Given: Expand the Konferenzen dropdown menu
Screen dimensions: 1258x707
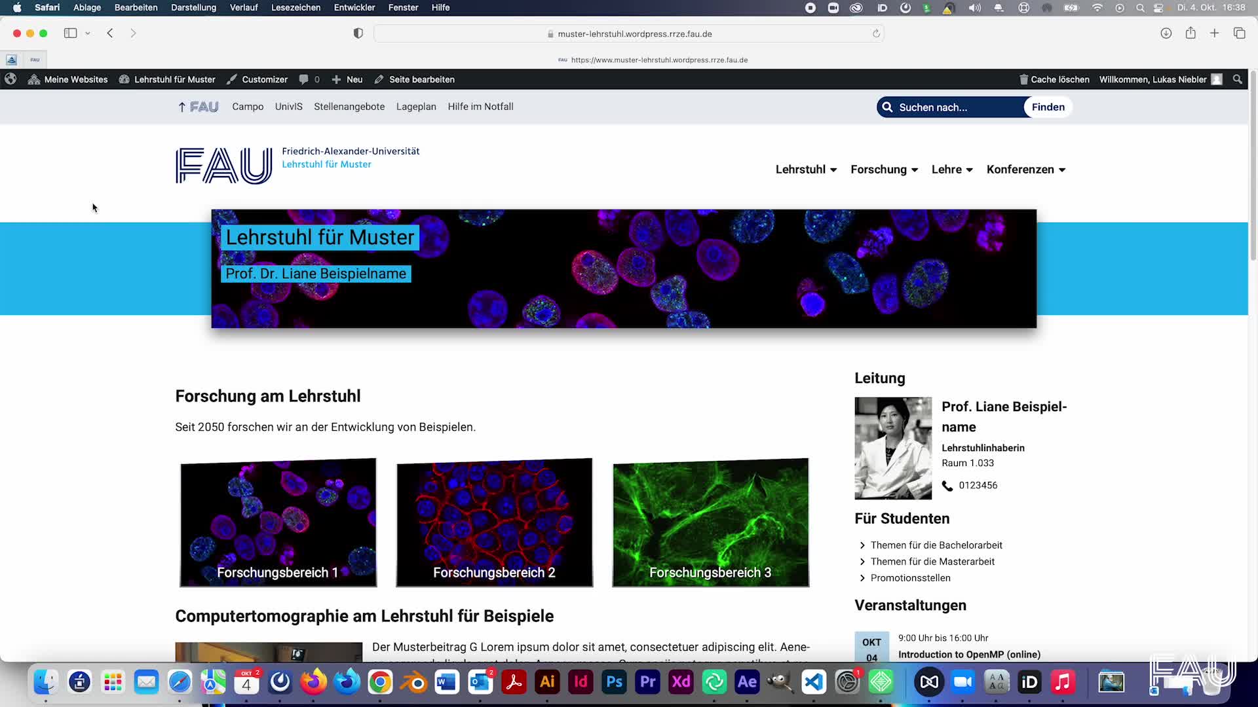Looking at the screenshot, I should click(x=1025, y=170).
